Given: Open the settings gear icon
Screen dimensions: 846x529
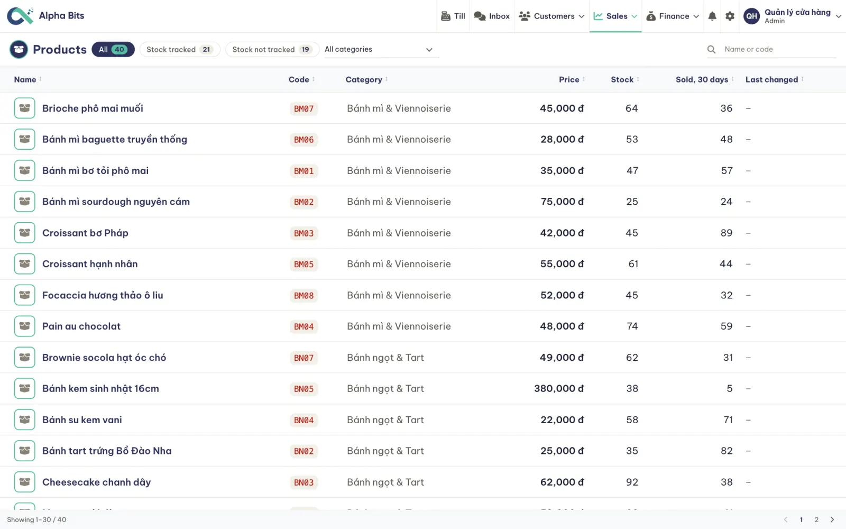Looking at the screenshot, I should pyautogui.click(x=730, y=16).
